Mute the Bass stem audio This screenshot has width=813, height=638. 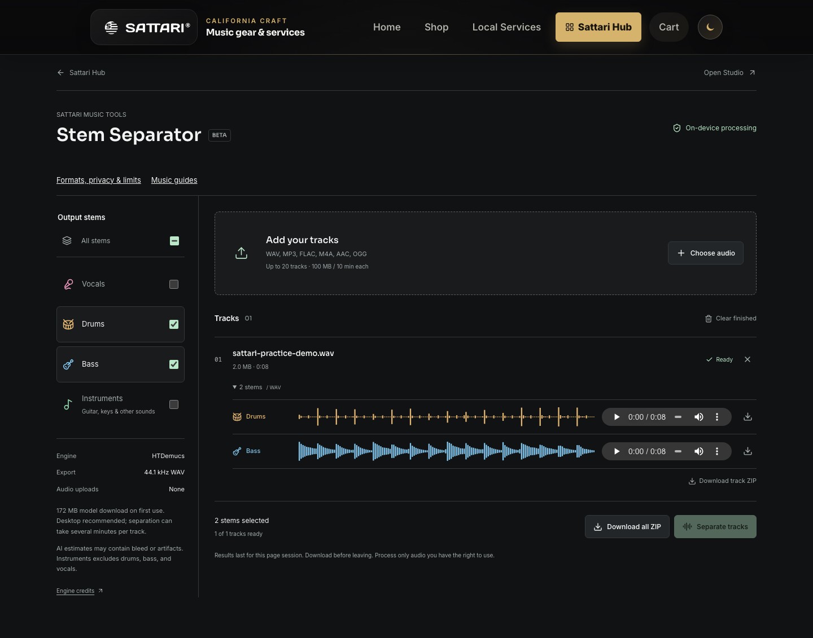tap(699, 451)
